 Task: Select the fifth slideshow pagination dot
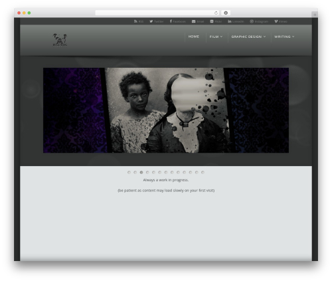click(153, 172)
